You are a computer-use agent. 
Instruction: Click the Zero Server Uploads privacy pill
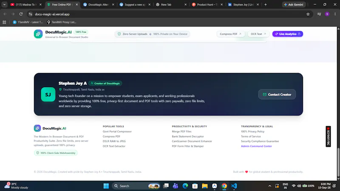point(152,34)
